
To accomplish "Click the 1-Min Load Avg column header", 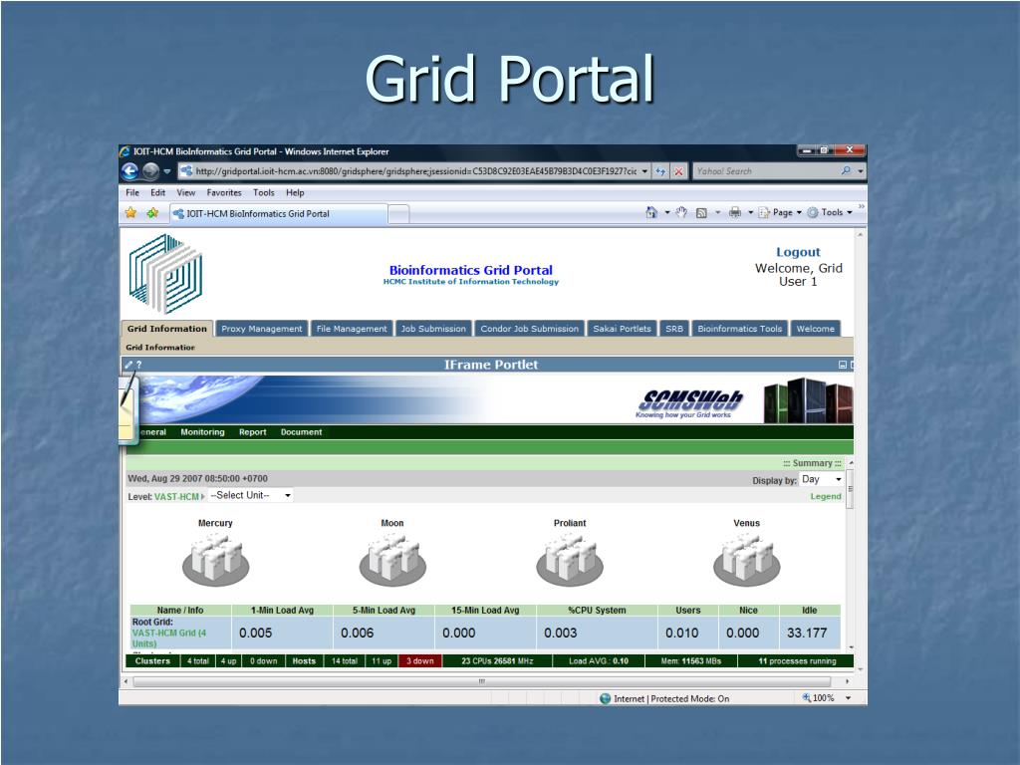I will [282, 611].
